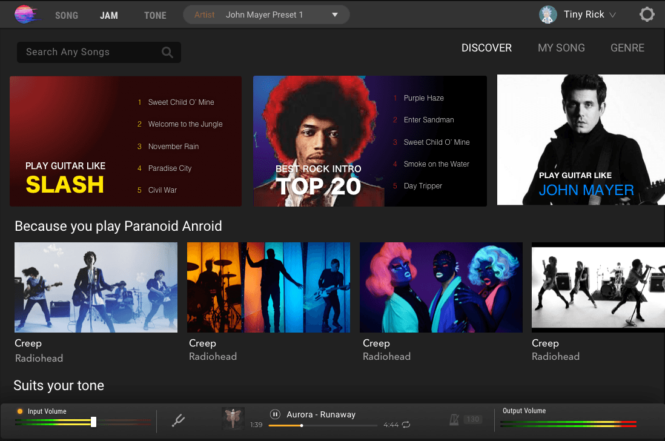Click the Aurora - Runaway track title
The width and height of the screenshot is (665, 441).
[320, 415]
